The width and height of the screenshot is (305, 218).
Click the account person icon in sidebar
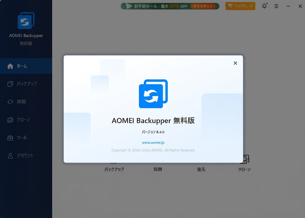tap(10, 155)
